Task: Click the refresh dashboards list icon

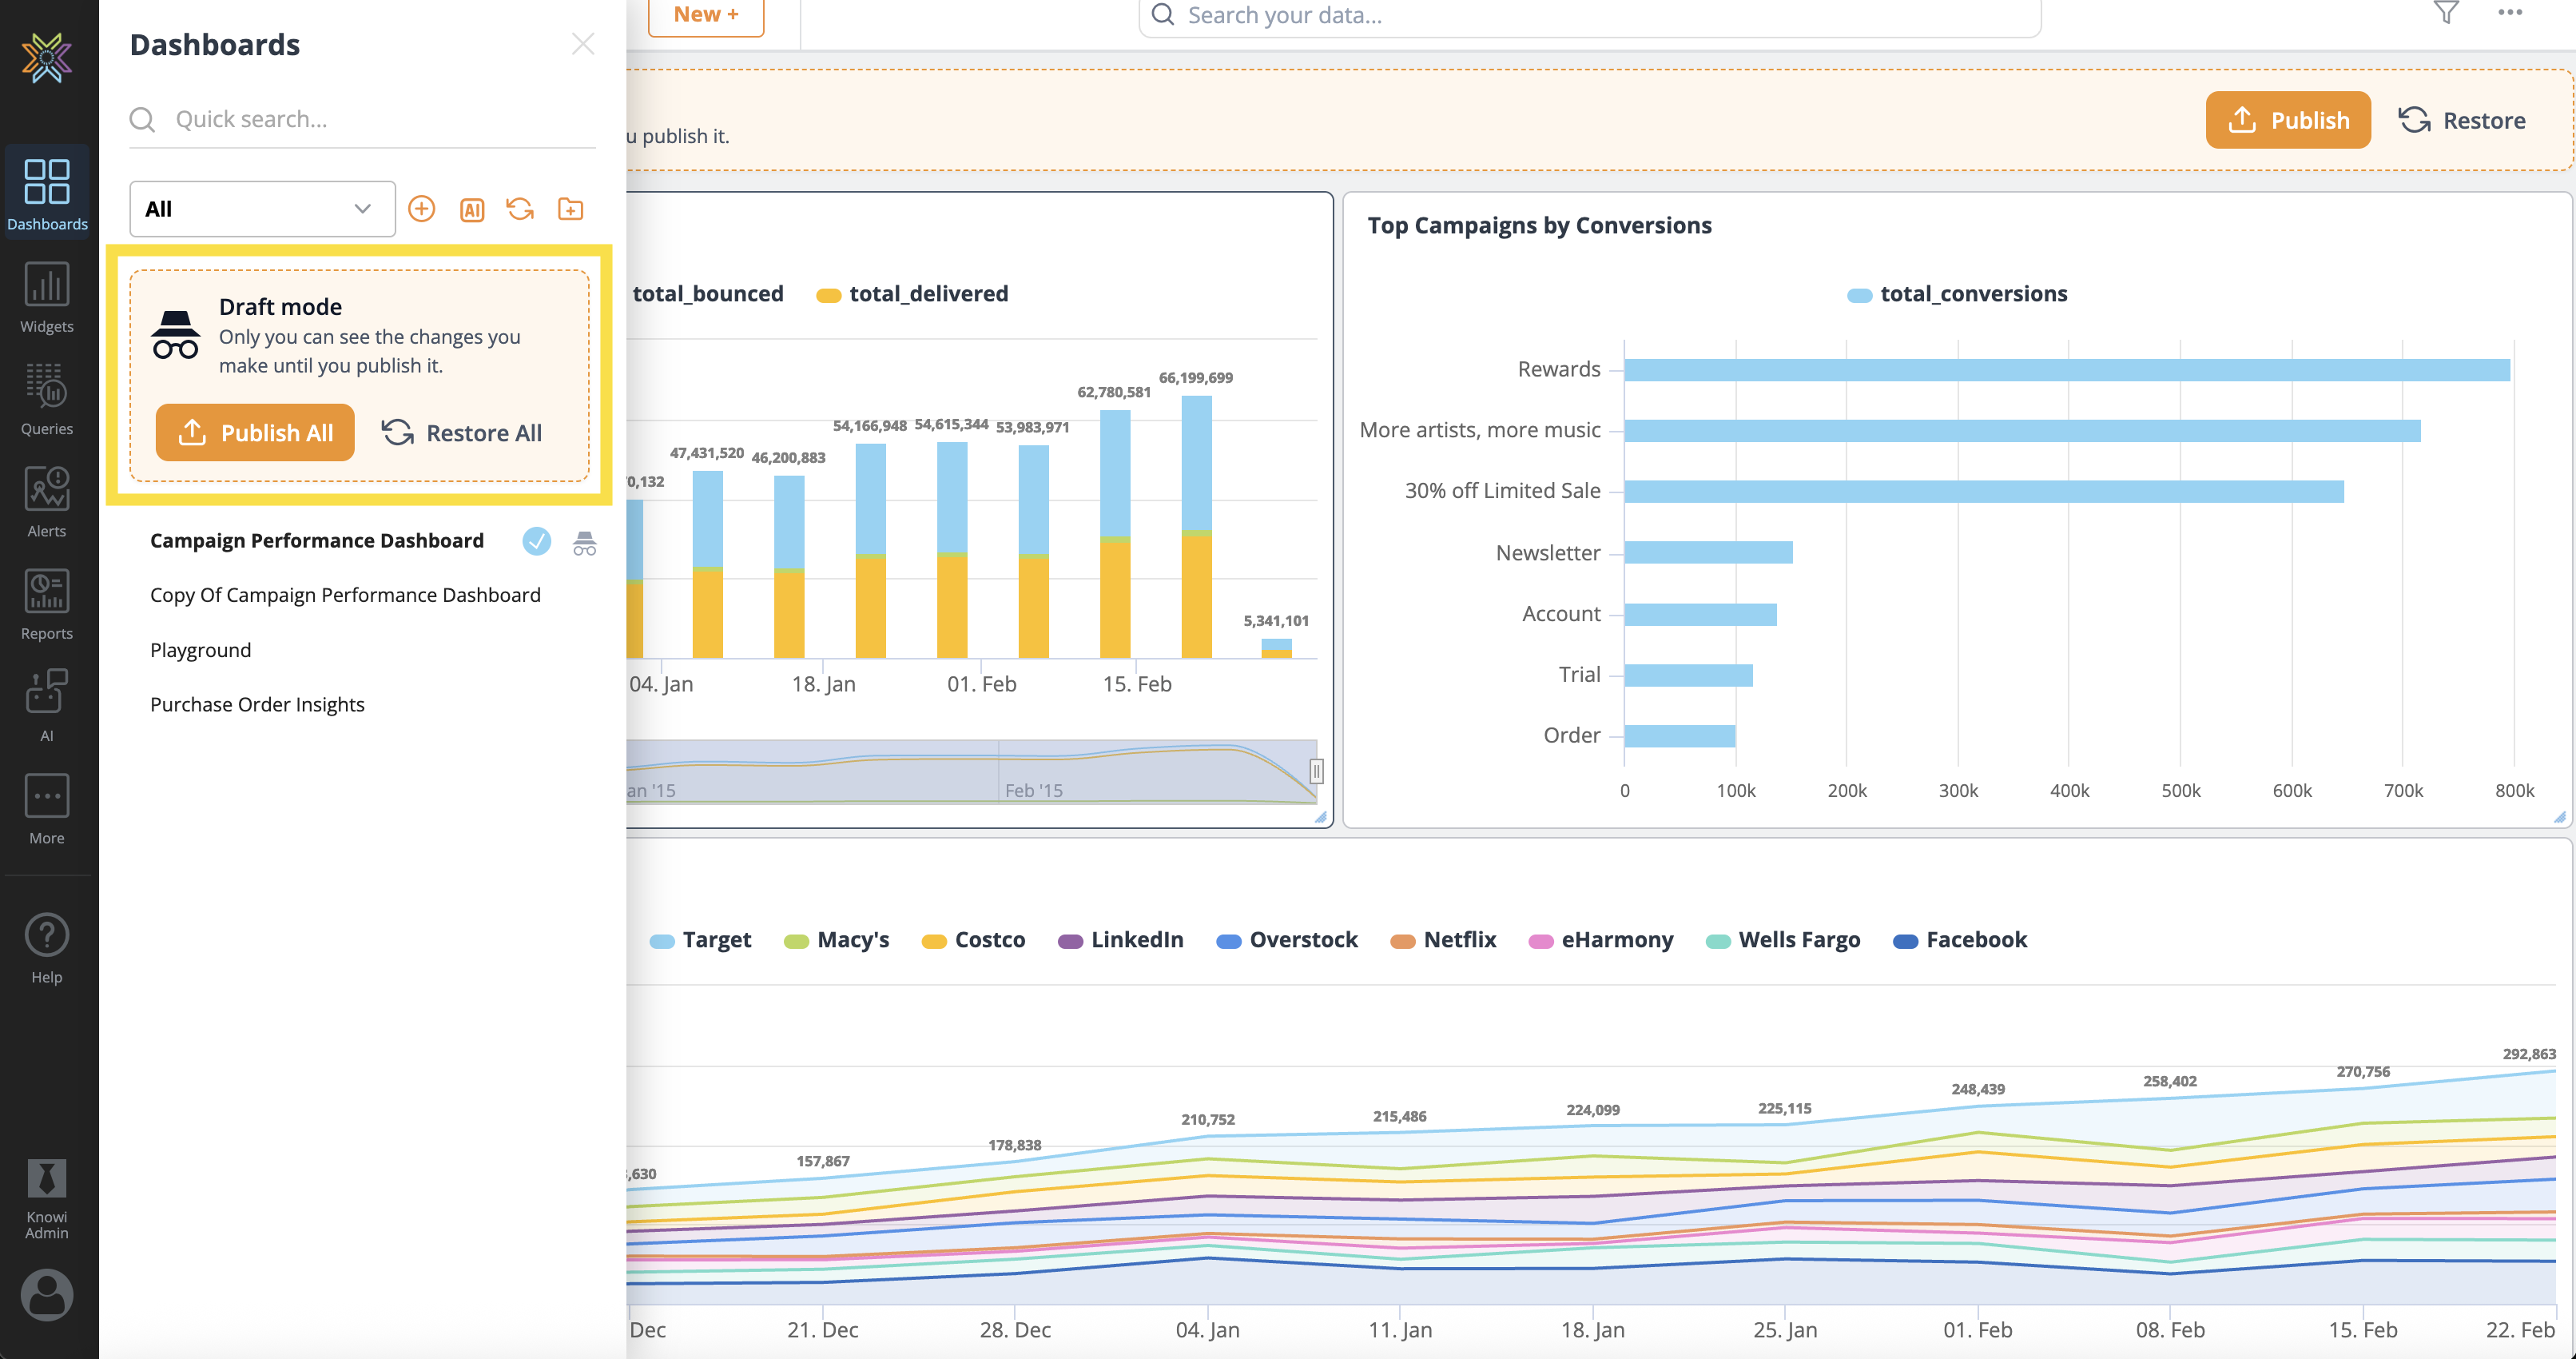Action: tap(520, 208)
